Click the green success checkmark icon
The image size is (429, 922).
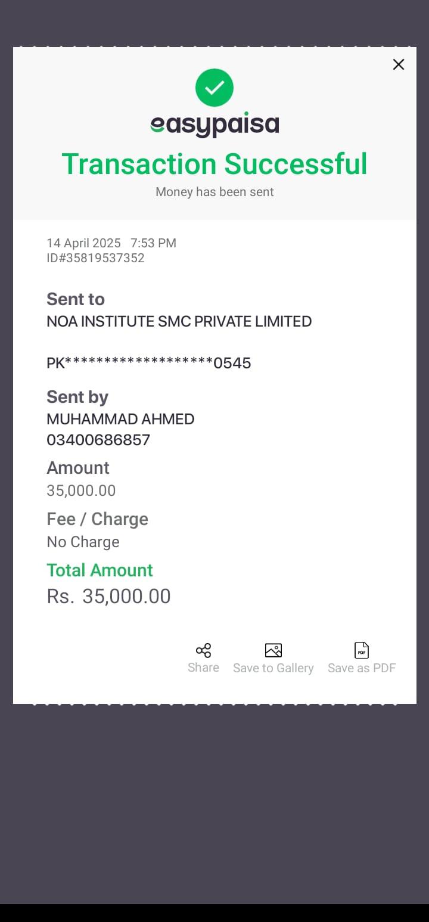(214, 88)
